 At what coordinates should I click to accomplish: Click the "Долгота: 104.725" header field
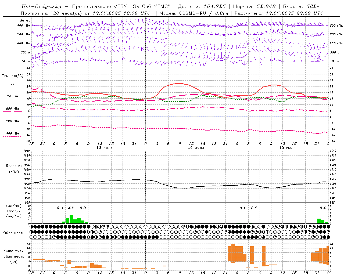(202, 7)
